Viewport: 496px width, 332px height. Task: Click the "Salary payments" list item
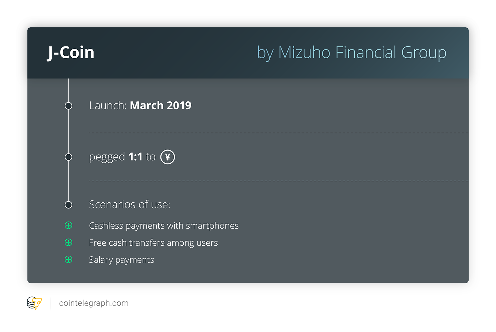[121, 260]
